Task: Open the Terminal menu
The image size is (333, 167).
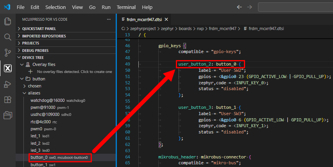Action: click(x=126, y=7)
